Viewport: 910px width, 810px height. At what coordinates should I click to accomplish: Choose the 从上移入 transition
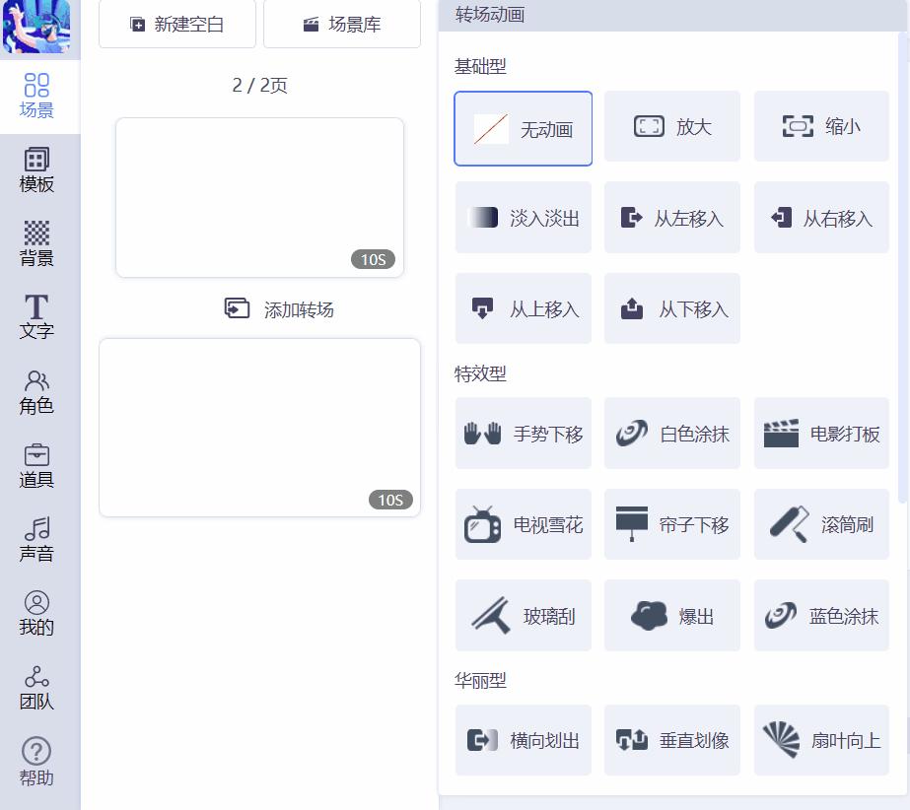coord(523,308)
